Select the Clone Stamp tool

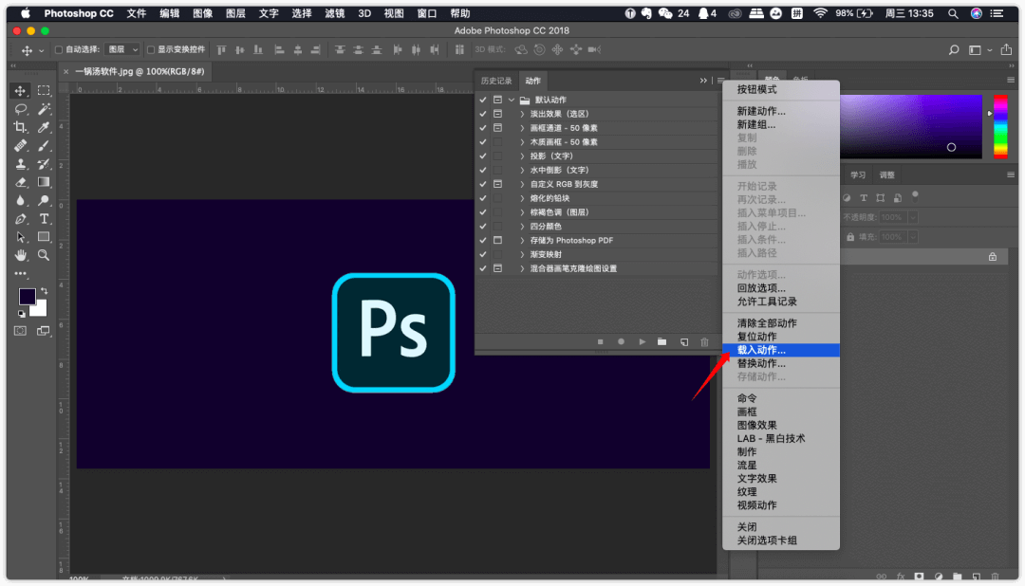point(20,164)
